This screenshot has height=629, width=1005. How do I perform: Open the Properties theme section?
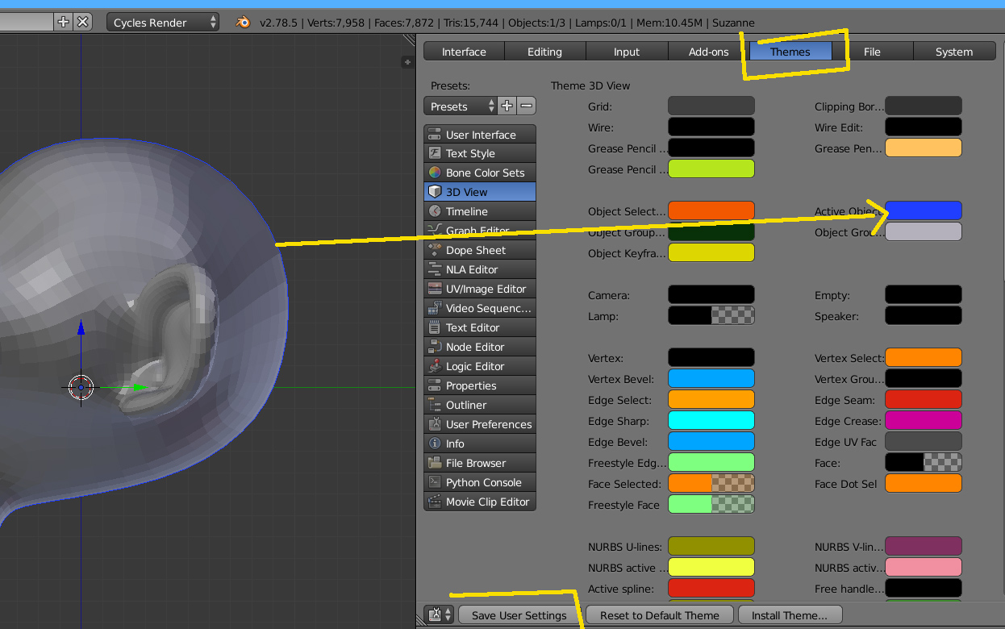click(479, 385)
